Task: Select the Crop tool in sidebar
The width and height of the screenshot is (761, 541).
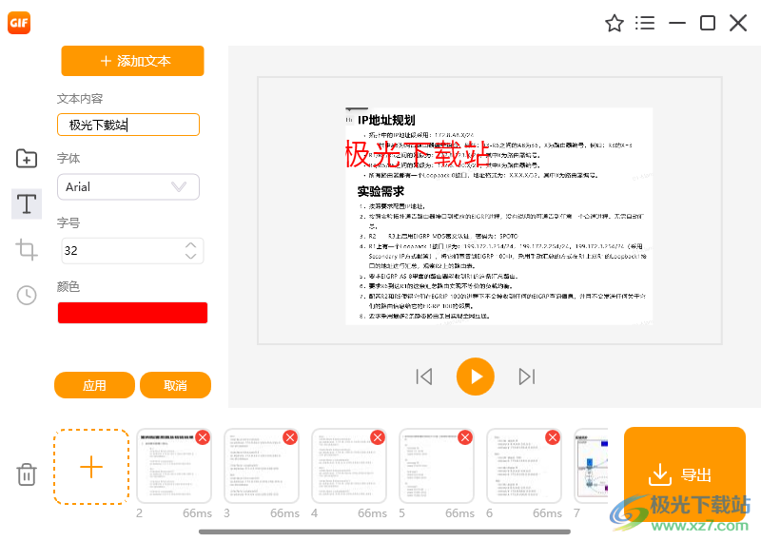Action: coord(27,250)
